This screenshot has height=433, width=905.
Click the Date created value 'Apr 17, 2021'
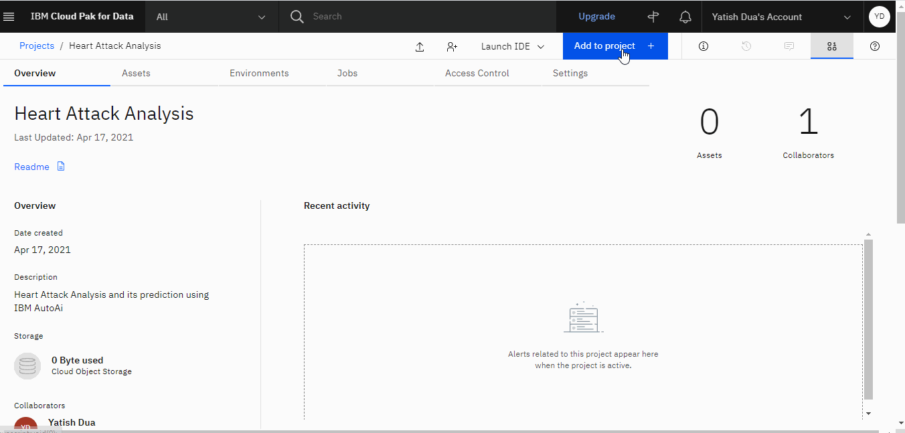[42, 250]
